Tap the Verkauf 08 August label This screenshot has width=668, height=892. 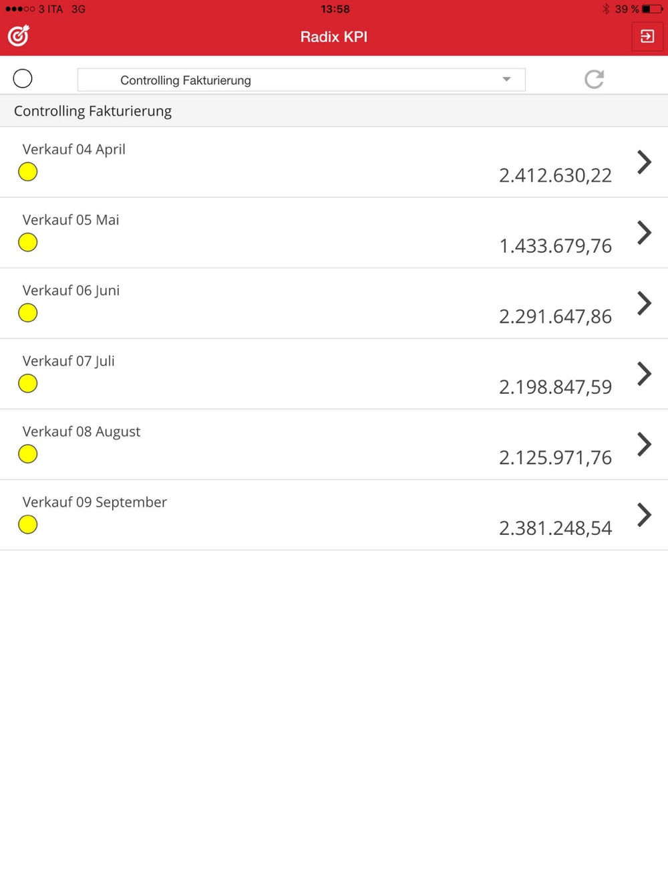[x=81, y=432]
